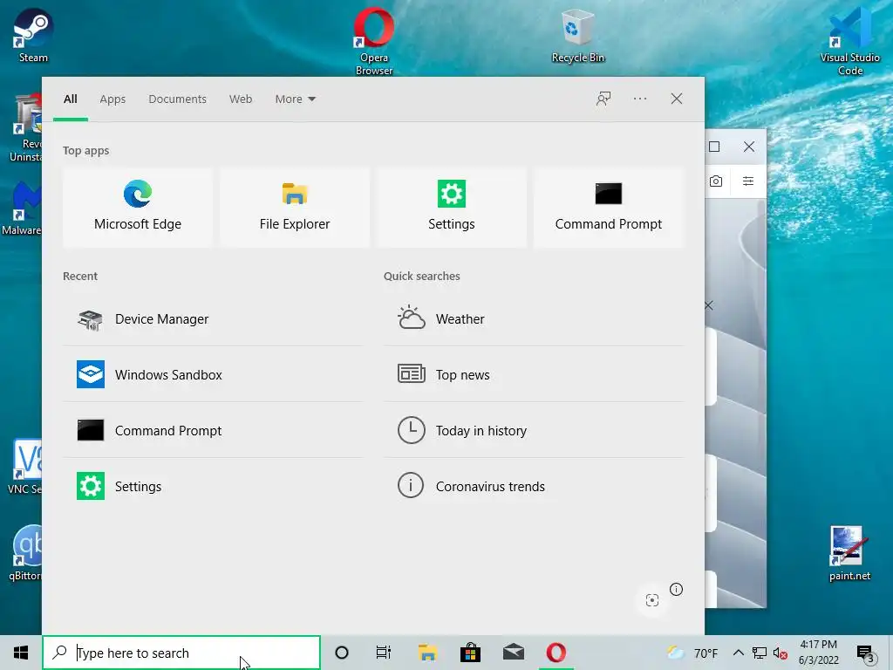Open Microsoft Edge from Top apps
The image size is (893, 670).
137,208
